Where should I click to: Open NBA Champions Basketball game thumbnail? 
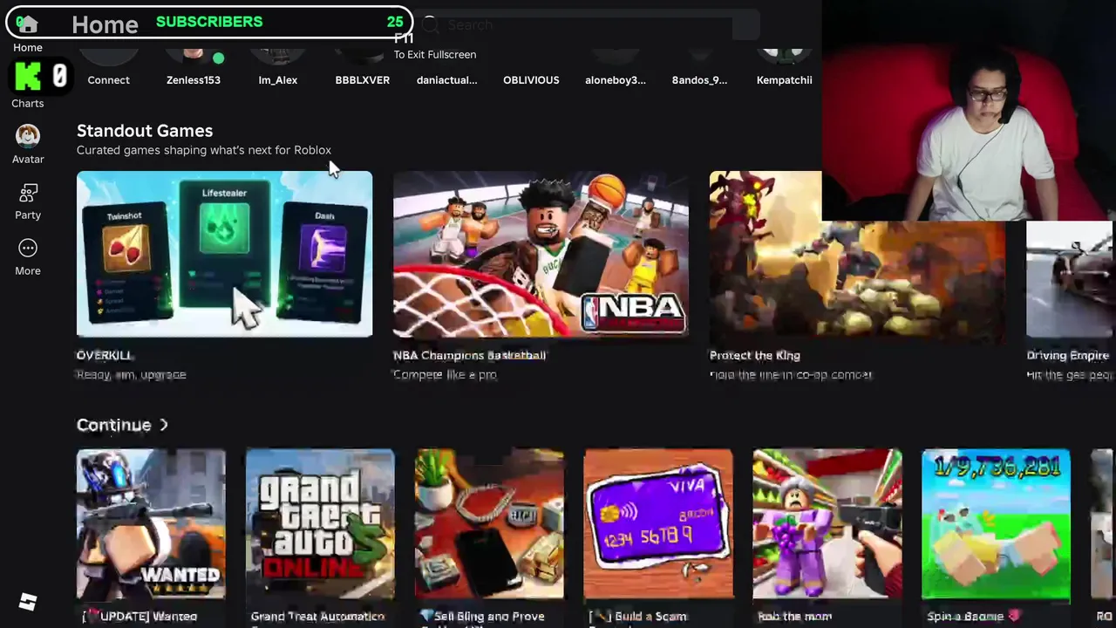coord(541,254)
